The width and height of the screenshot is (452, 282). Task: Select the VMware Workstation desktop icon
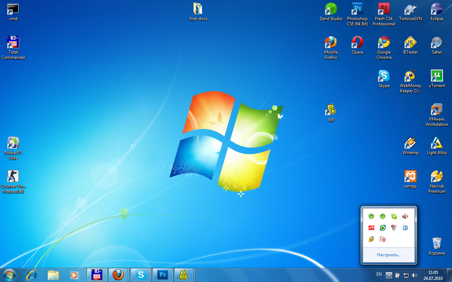click(x=437, y=115)
